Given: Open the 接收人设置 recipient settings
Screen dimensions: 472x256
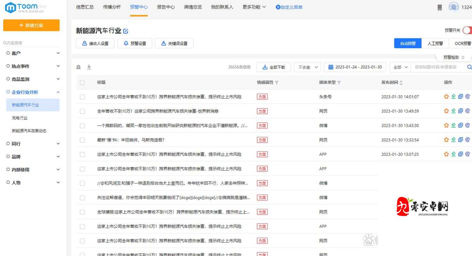Looking at the screenshot, I should (95, 43).
